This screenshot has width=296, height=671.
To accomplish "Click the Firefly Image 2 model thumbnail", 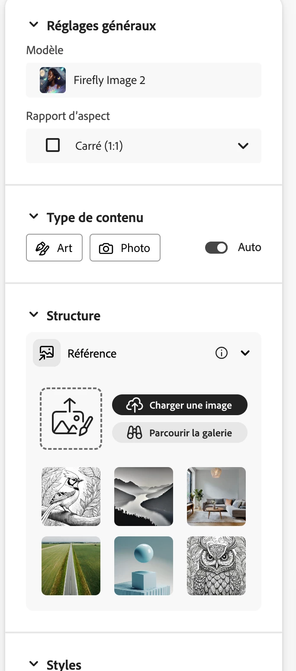I will (x=53, y=80).
